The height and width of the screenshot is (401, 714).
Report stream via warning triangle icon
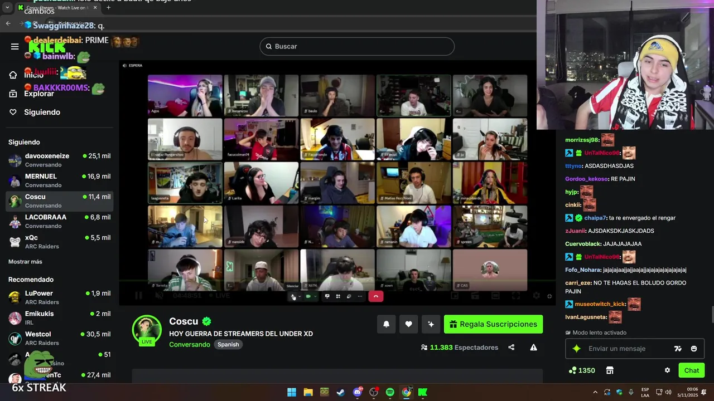(x=533, y=348)
